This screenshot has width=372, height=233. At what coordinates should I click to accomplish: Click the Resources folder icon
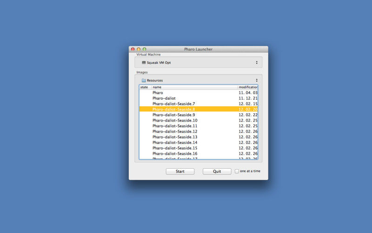144,80
